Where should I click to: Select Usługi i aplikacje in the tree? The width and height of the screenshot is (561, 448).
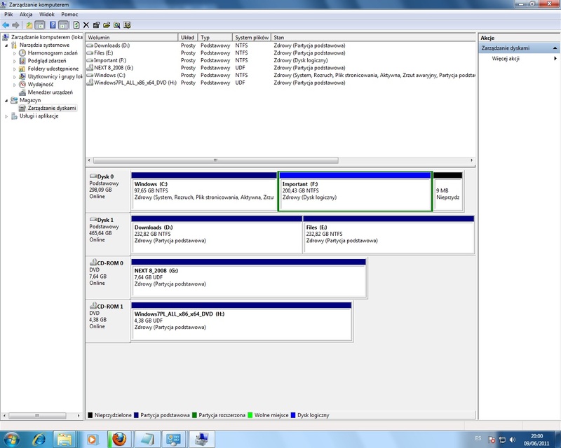[39, 115]
